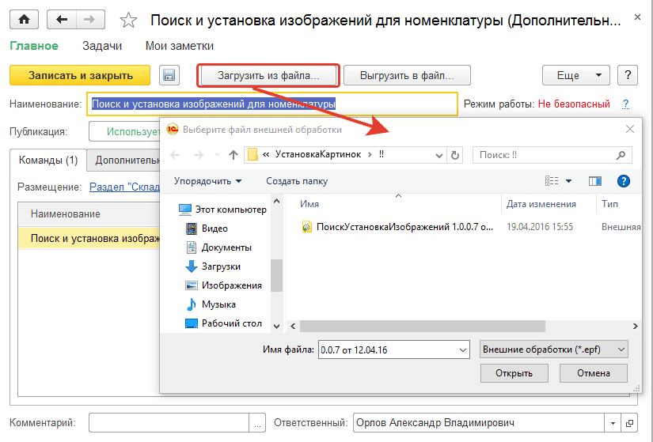This screenshot has height=442, width=653.
Task: Select row Поиск и установка in commands table
Action: 89,239
